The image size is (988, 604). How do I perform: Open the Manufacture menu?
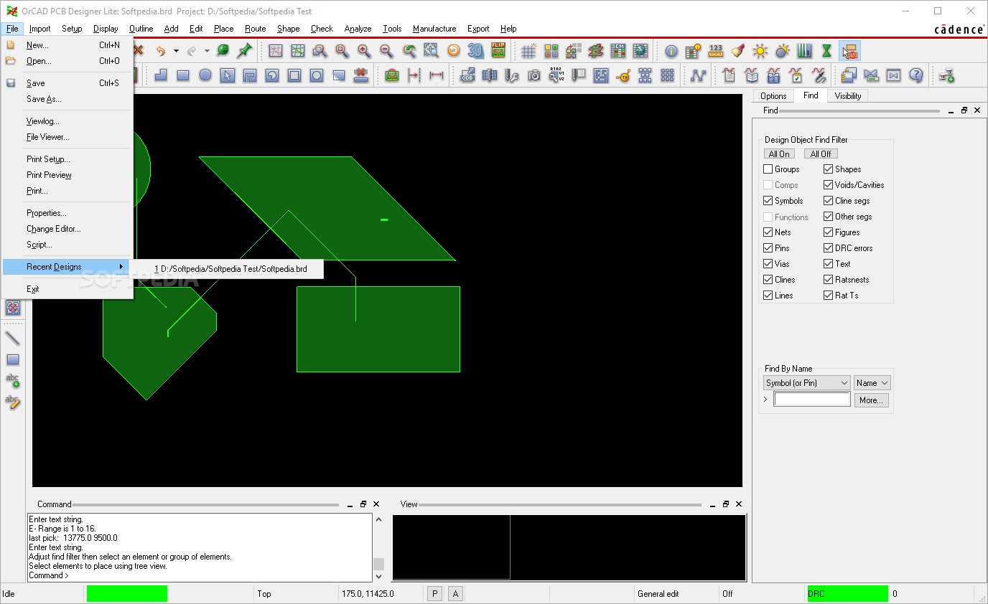pos(434,29)
